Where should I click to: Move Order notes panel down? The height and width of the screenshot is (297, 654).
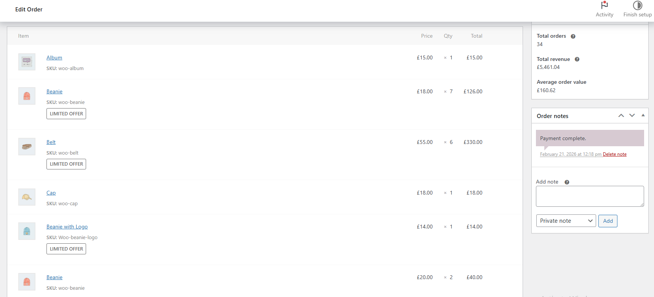coord(632,116)
